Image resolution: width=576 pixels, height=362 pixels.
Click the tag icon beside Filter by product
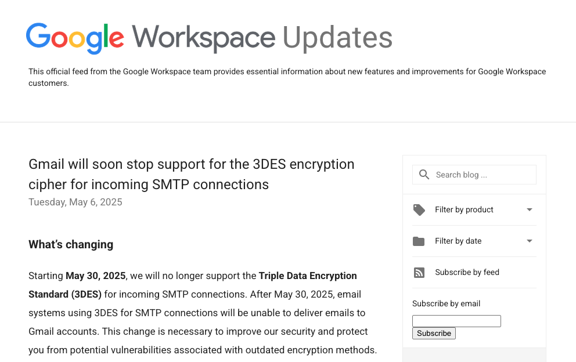pyautogui.click(x=419, y=209)
